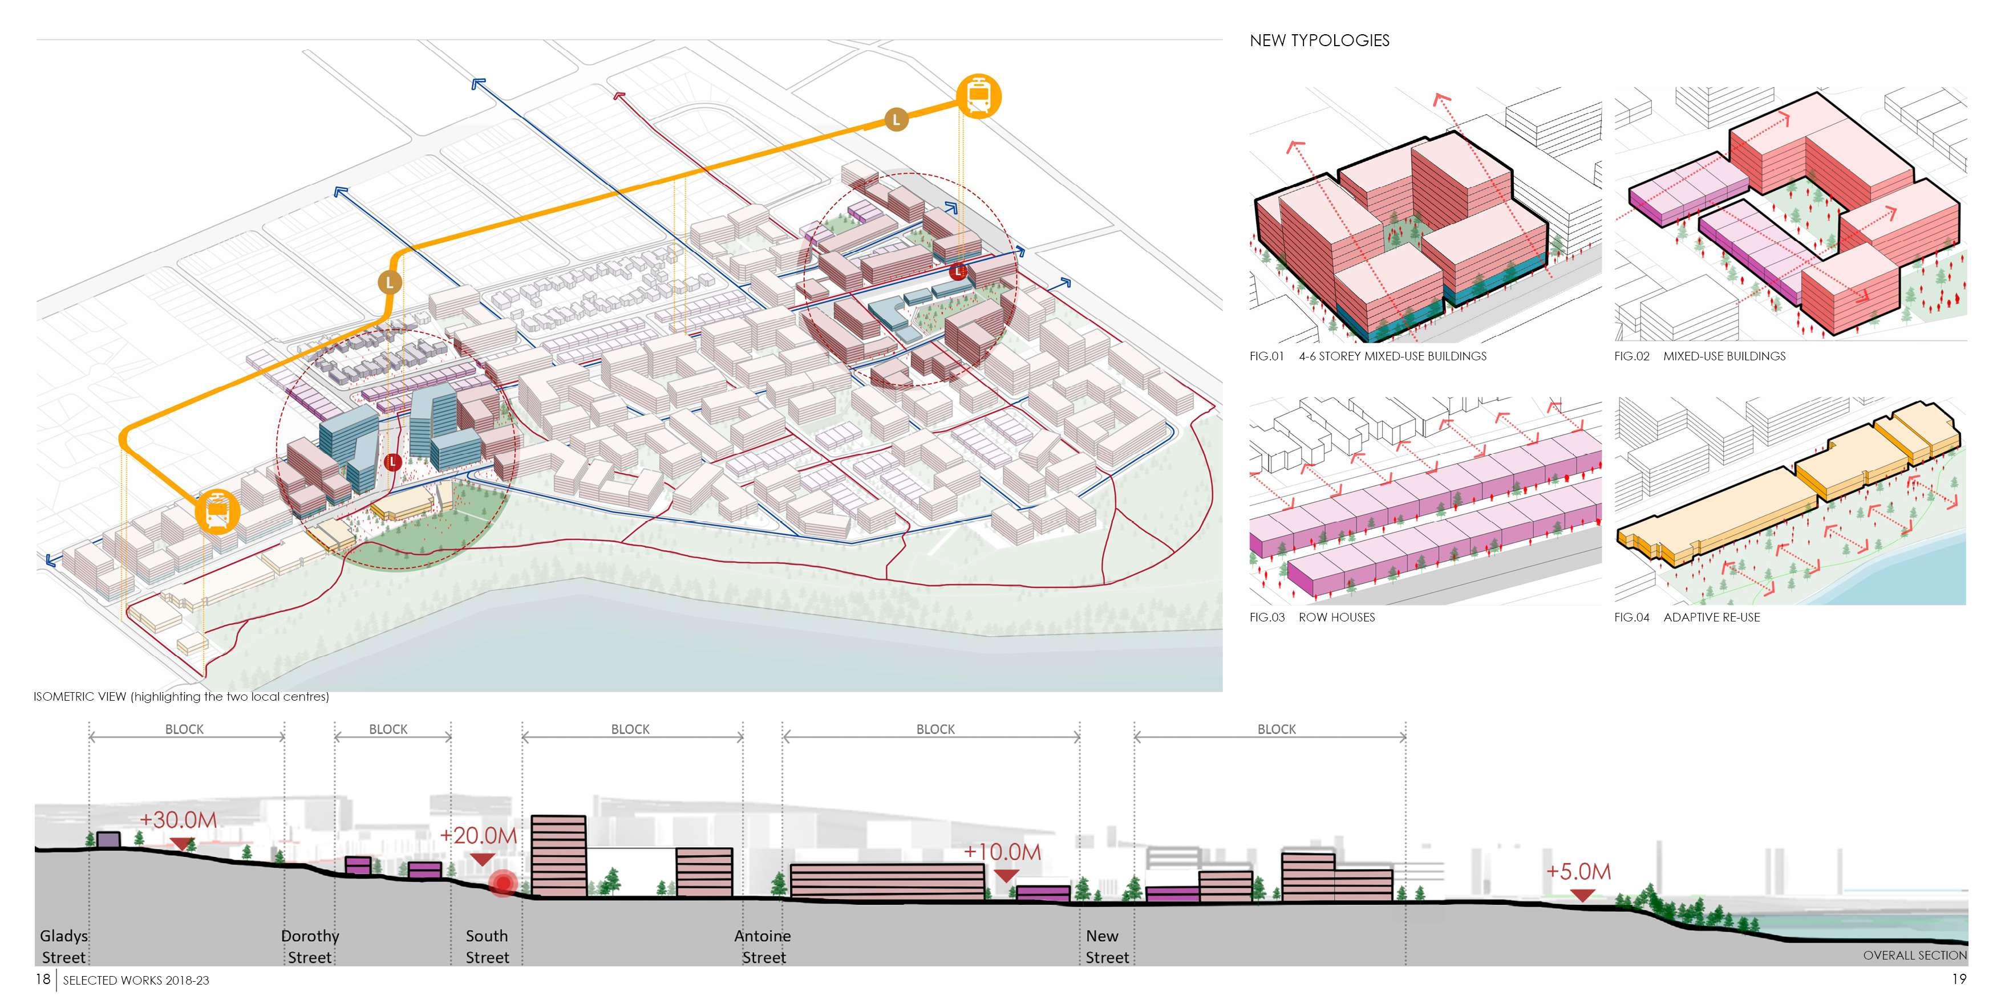Viewport: 2001px width, 1000px height.
Task: Open the FIG.03 row houses image
Action: 1425,501
